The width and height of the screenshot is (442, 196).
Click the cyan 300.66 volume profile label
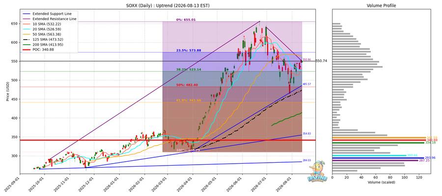(412, 155)
